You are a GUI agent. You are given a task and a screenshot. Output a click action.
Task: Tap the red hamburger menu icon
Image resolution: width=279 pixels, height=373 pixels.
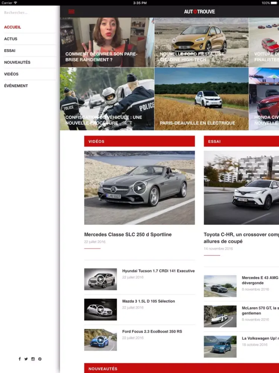[x=71, y=12]
